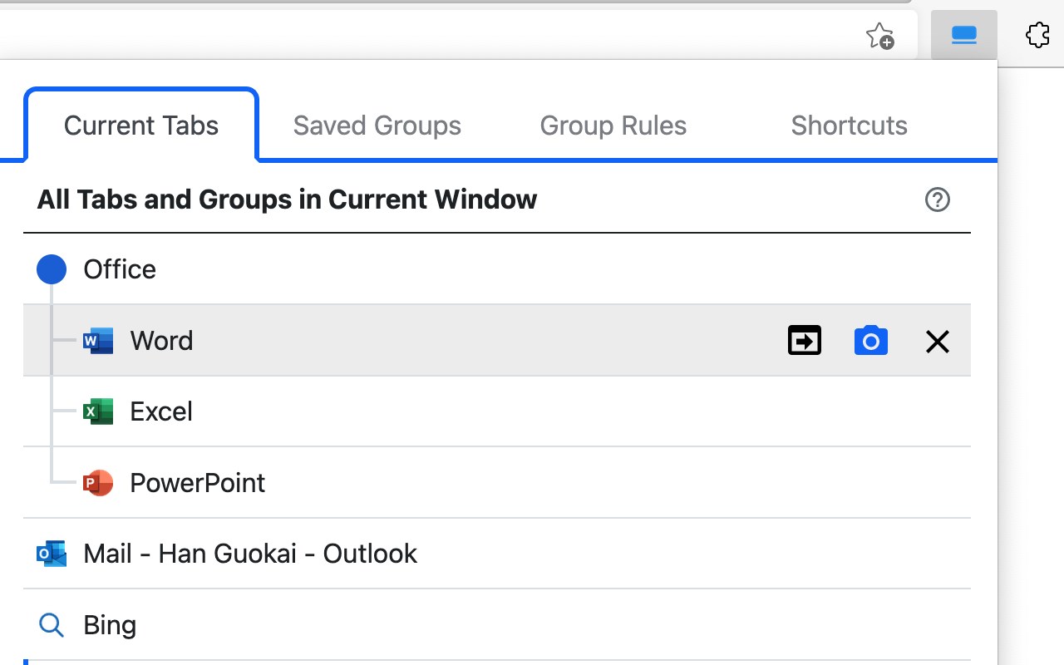The image size is (1064, 665).
Task: Click the PowerPoint favicon icon
Action: click(x=98, y=483)
